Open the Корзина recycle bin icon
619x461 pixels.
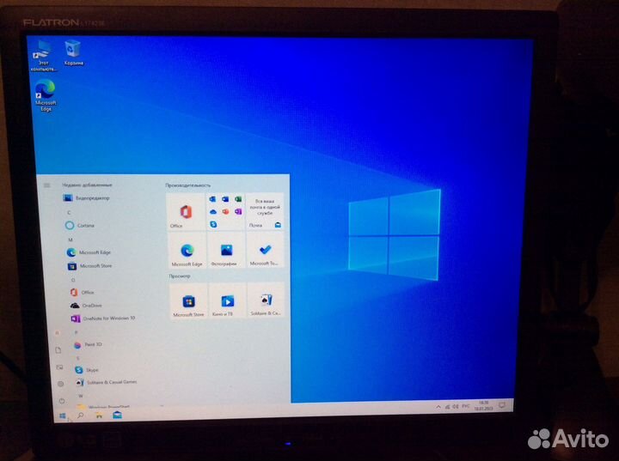73,52
